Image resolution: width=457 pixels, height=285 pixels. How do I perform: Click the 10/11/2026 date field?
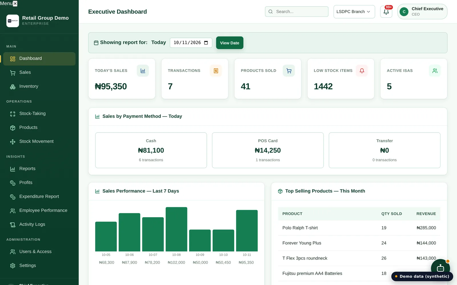pyautogui.click(x=191, y=43)
